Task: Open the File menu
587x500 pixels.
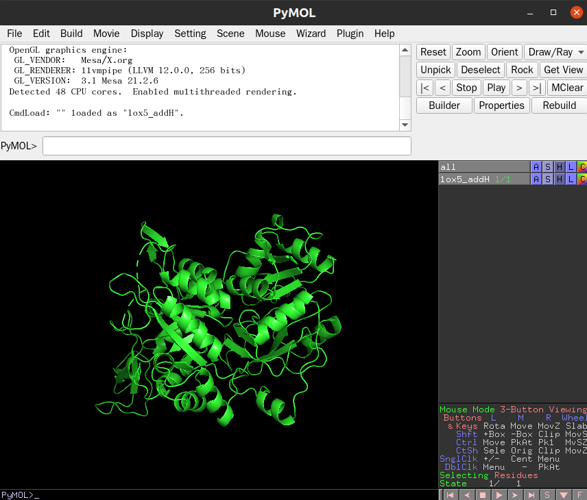Action: pos(14,34)
